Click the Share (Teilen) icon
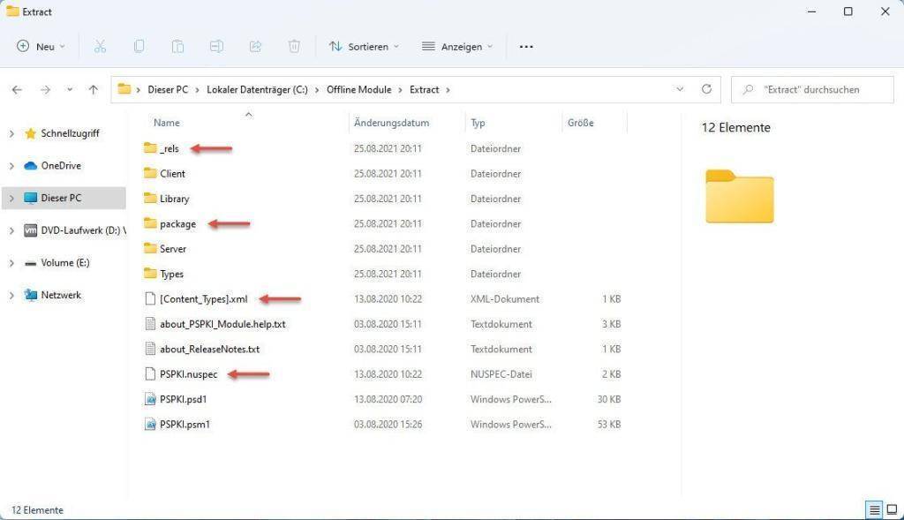The height and width of the screenshot is (520, 904). pyautogui.click(x=256, y=46)
